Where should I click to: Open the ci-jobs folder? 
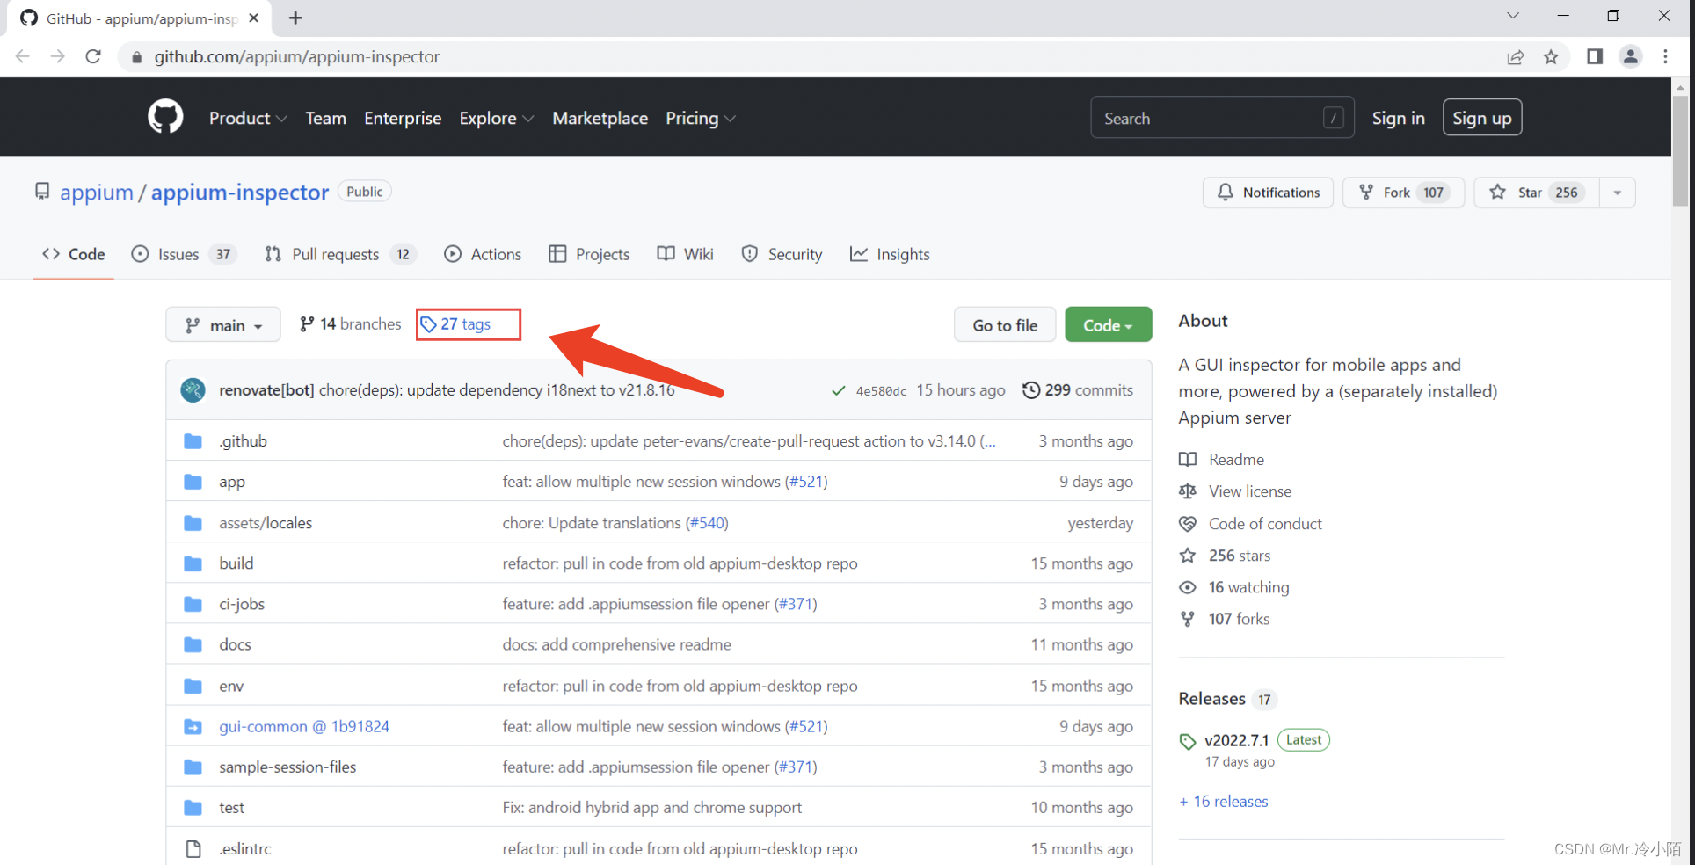click(242, 604)
